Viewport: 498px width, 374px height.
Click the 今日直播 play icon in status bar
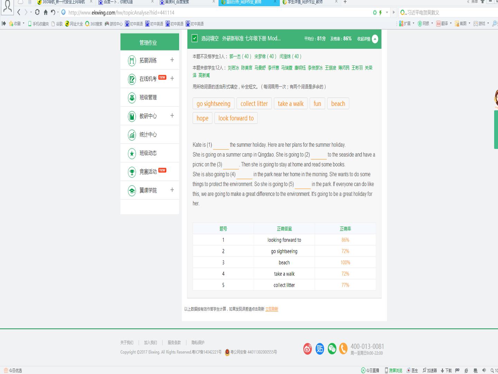(363, 371)
